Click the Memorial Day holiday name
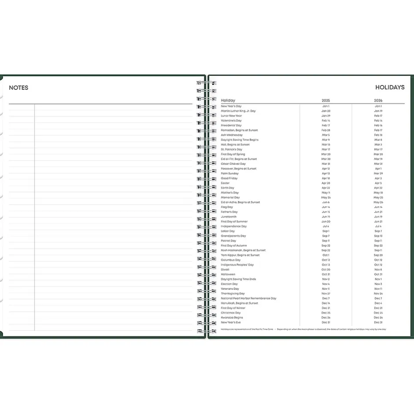The width and height of the screenshot is (414, 414). click(x=230, y=197)
